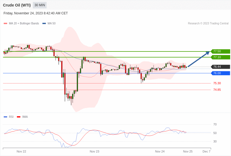Click the red MA 20 legend swatch
Image resolution: width=231 pixels, height=156 pixels.
coord(5,24)
